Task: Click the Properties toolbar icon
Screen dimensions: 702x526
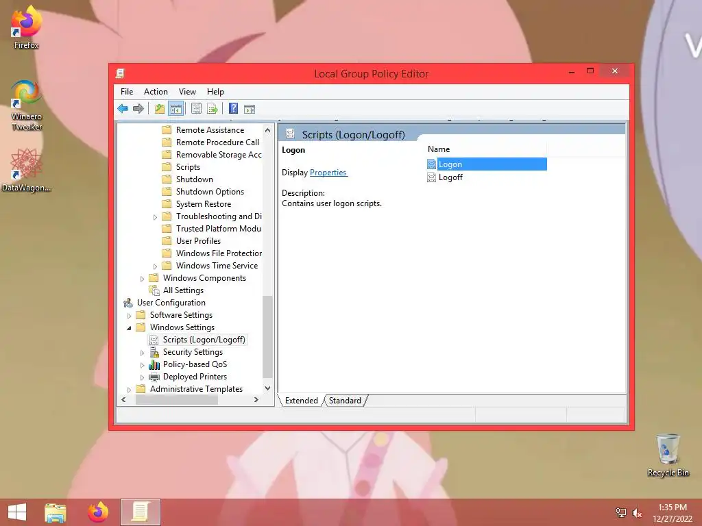Action: click(x=196, y=109)
